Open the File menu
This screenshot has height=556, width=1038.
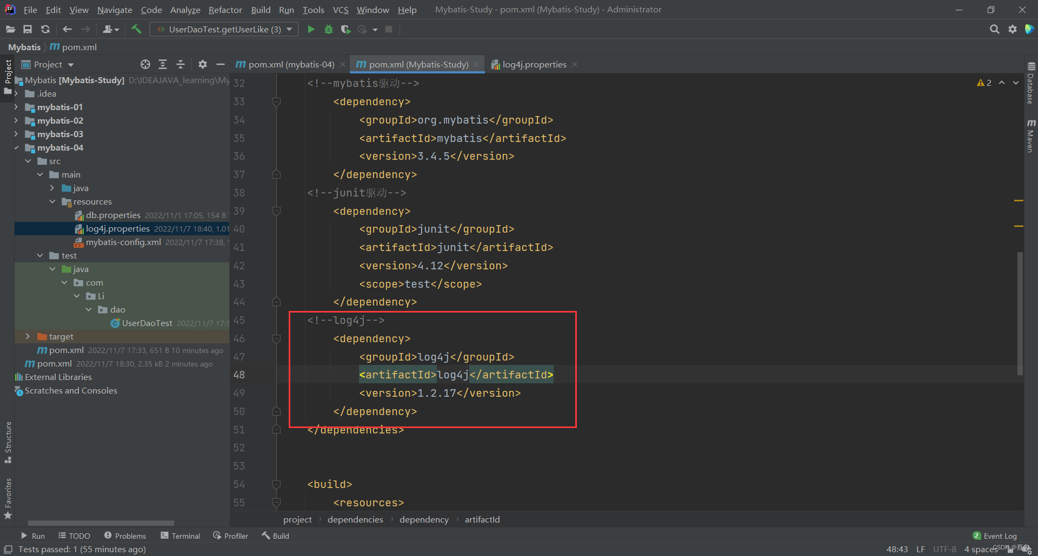click(30, 10)
